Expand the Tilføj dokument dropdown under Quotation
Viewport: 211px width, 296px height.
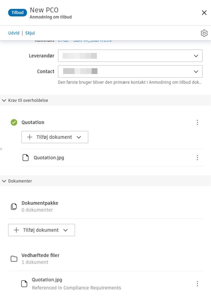coord(79,137)
